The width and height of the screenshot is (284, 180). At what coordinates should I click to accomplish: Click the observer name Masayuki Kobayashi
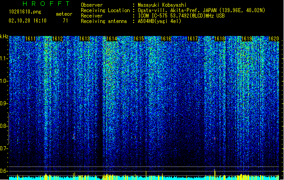[x=162, y=5]
